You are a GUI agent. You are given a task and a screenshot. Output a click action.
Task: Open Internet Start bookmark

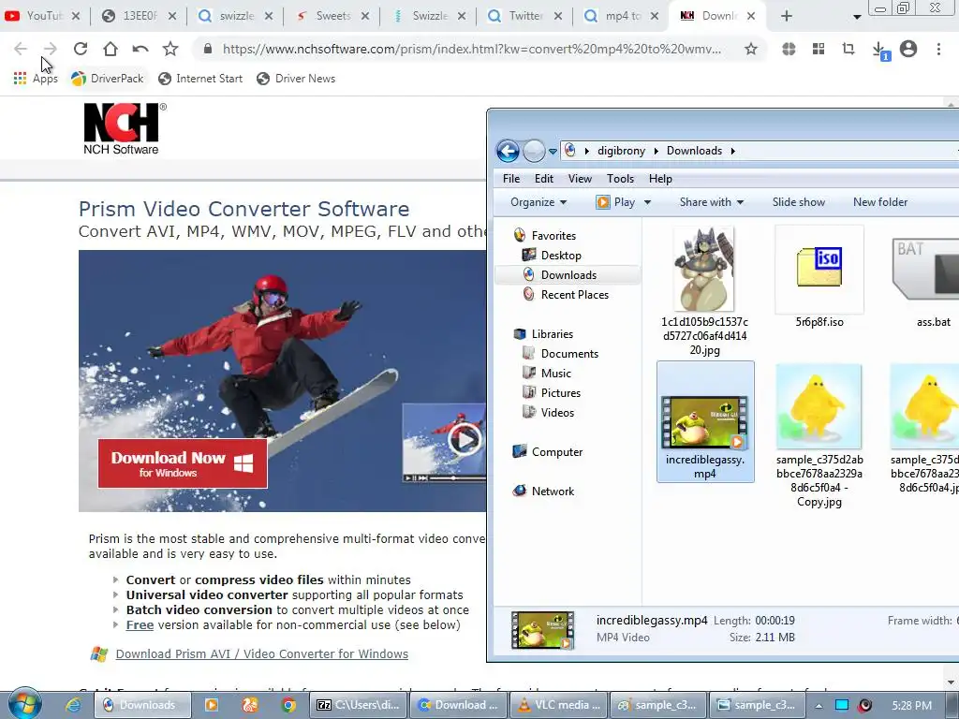(x=200, y=79)
